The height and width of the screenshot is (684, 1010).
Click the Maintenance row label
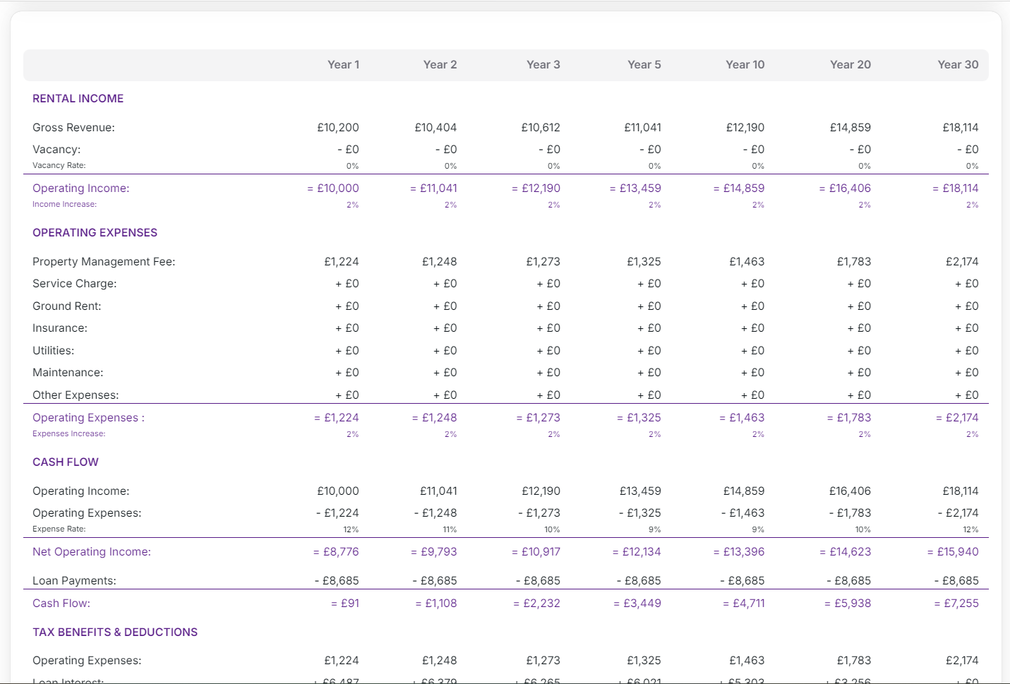pos(68,373)
